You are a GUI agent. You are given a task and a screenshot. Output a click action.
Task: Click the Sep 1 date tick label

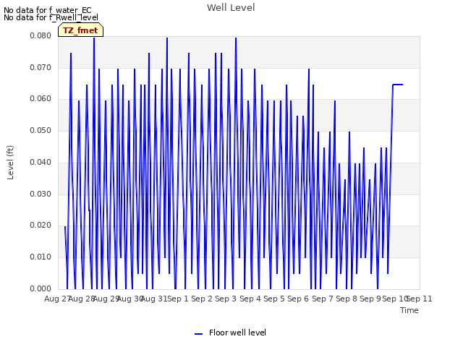[x=178, y=299]
